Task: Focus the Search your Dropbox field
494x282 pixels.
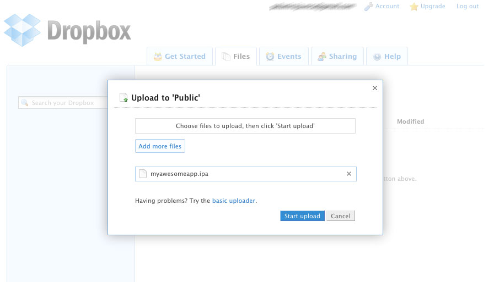Action: [x=63, y=103]
